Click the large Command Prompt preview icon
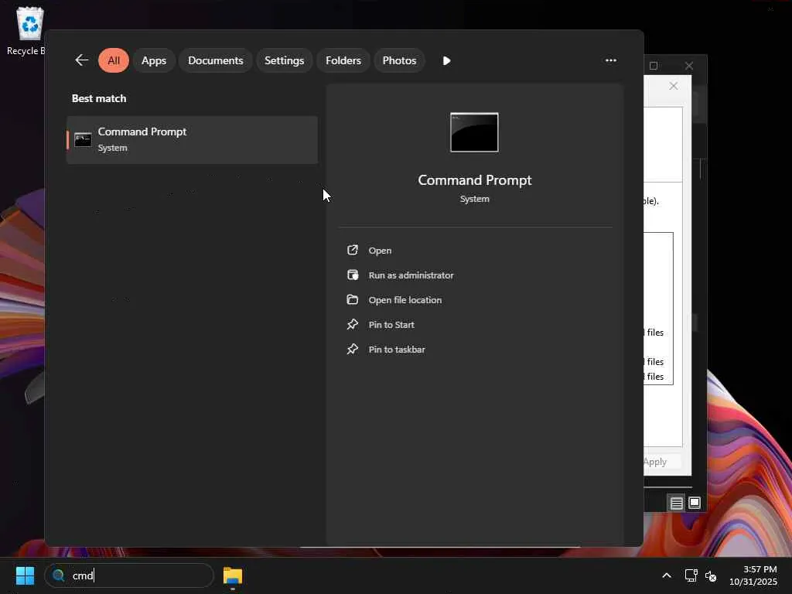Image resolution: width=792 pixels, height=594 pixels. [x=474, y=132]
